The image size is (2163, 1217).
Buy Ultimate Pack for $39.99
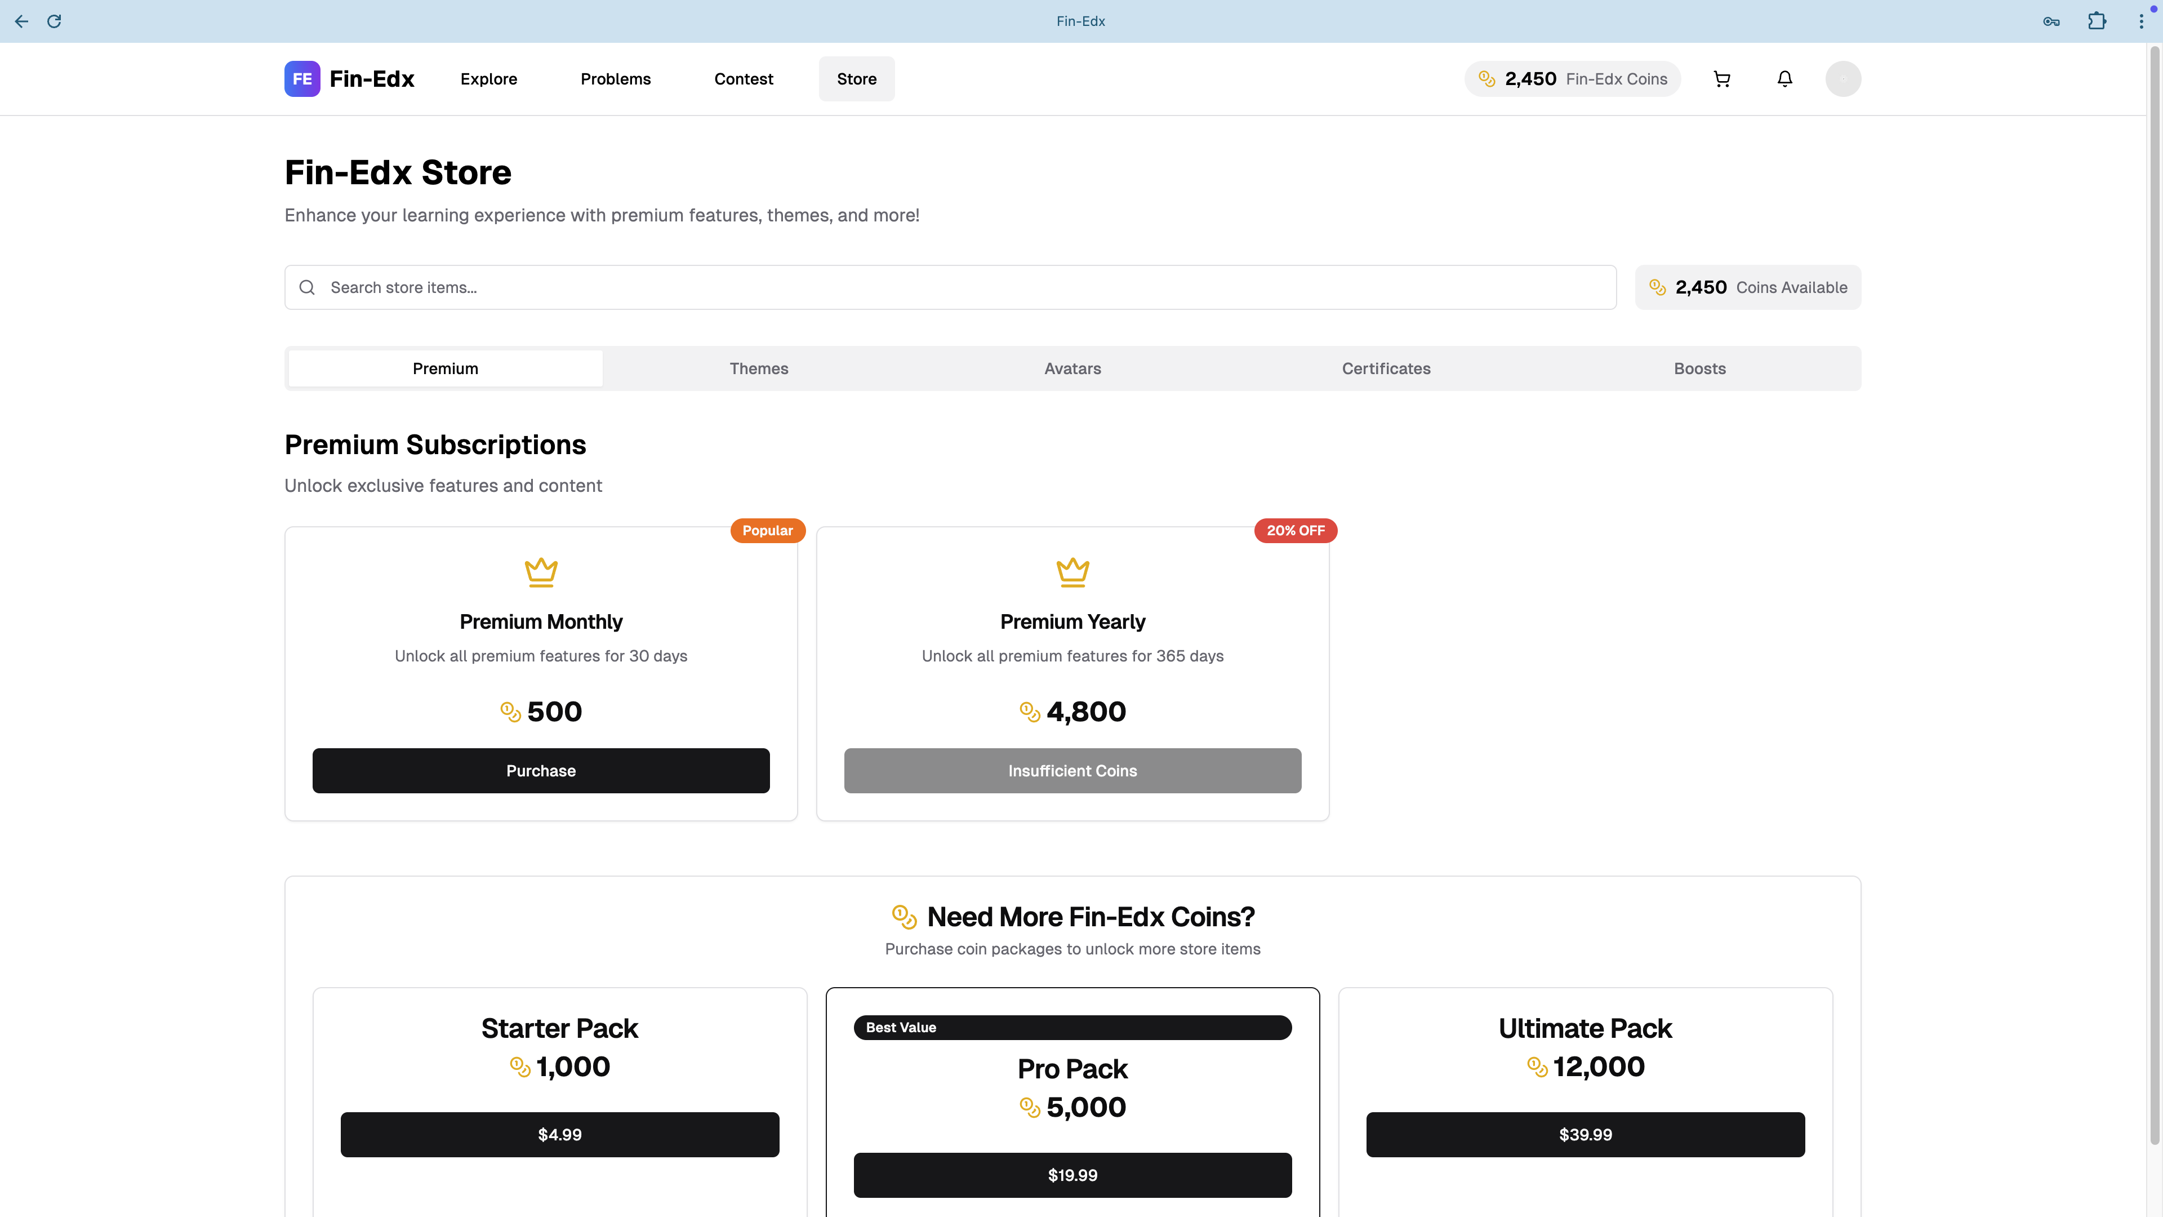tap(1585, 1135)
